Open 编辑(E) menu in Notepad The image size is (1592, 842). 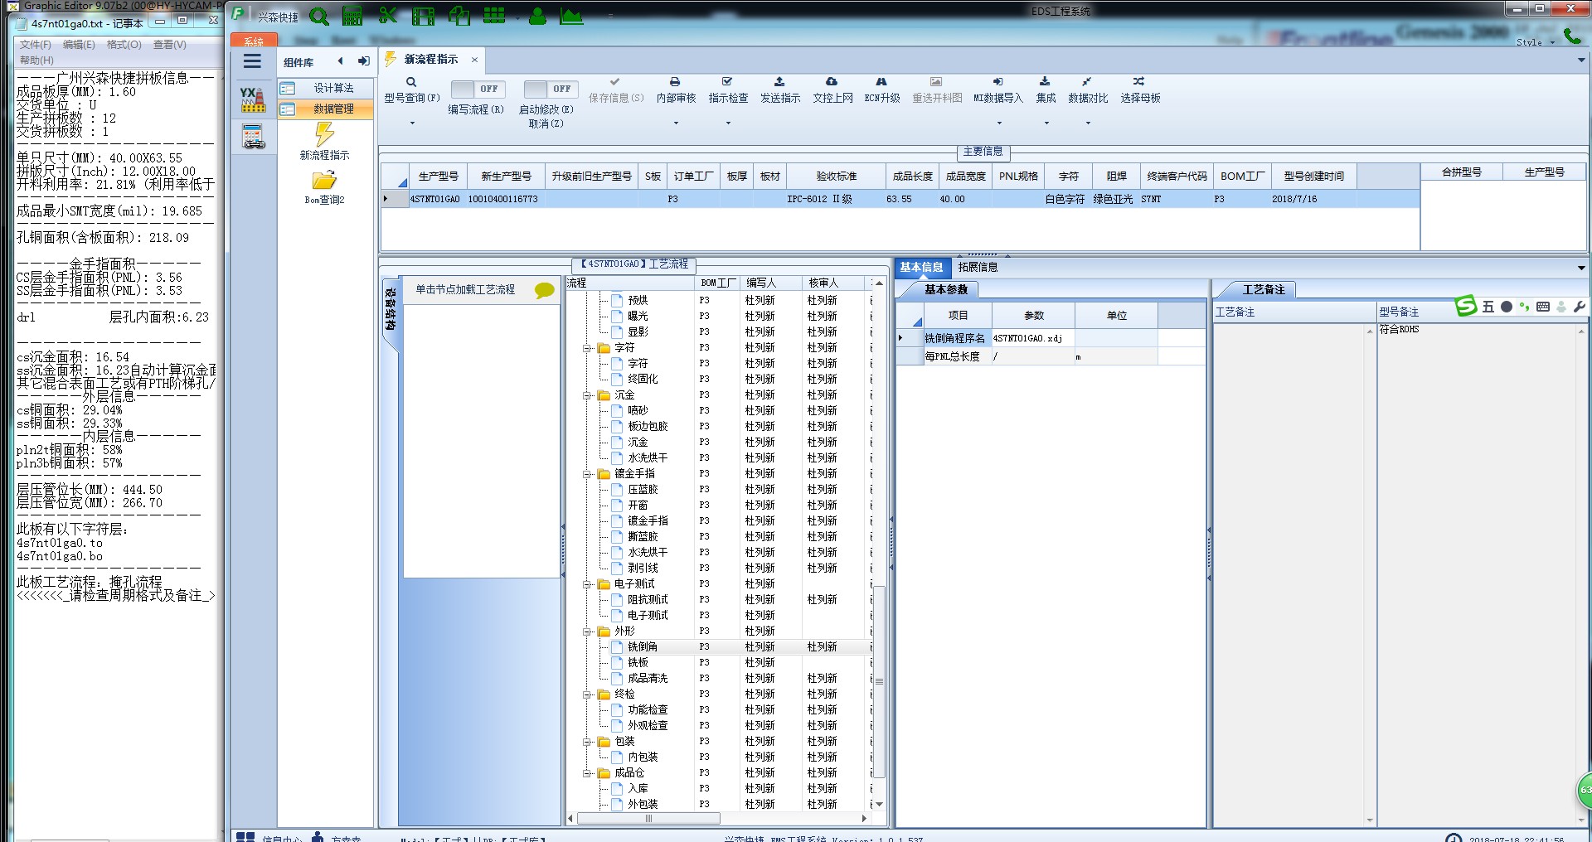pos(80,45)
